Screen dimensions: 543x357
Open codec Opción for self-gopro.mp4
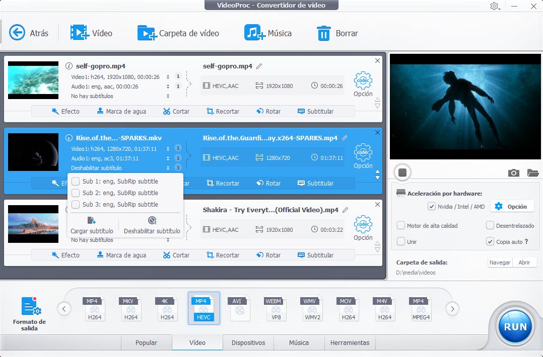coord(363,84)
